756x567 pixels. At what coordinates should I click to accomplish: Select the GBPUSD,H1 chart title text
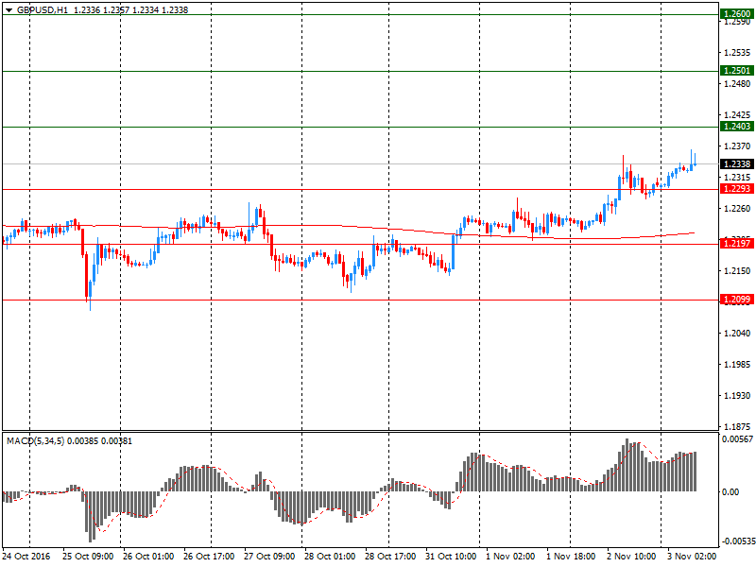(x=43, y=10)
